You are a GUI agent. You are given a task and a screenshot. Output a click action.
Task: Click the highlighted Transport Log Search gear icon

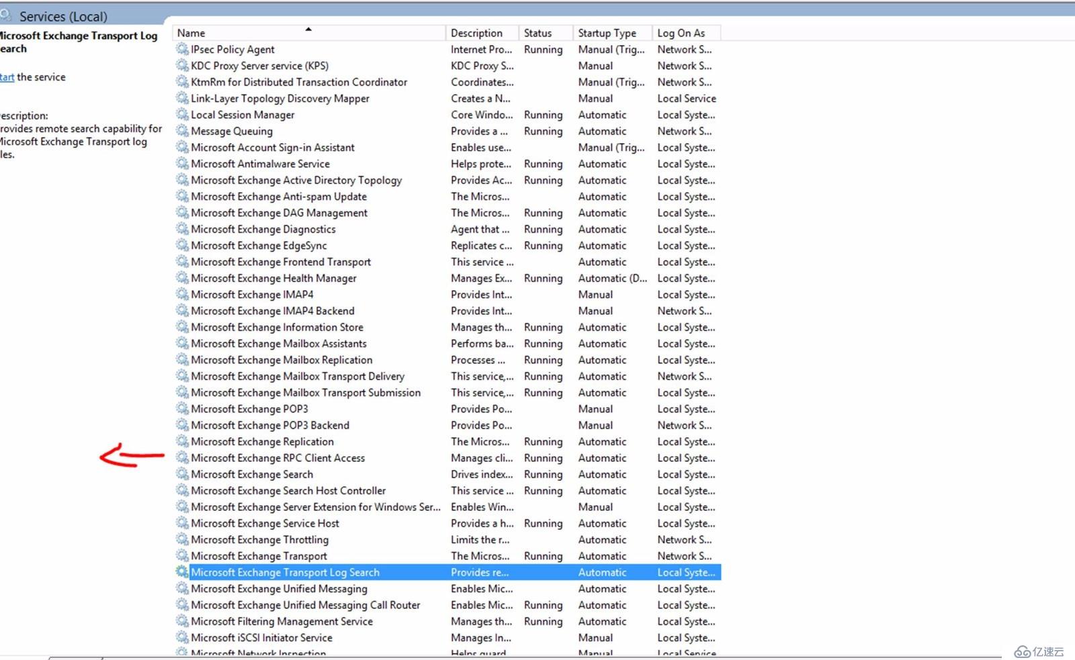coord(182,571)
